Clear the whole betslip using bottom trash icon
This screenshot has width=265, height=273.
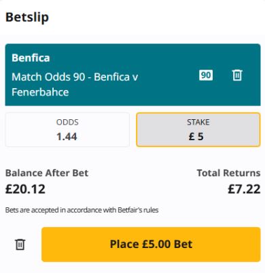pos(20,245)
